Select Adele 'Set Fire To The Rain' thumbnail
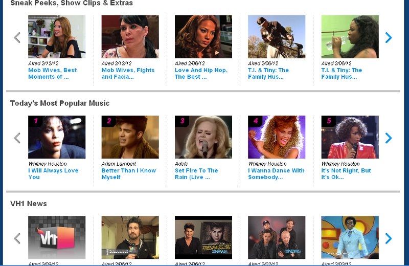 point(203,137)
